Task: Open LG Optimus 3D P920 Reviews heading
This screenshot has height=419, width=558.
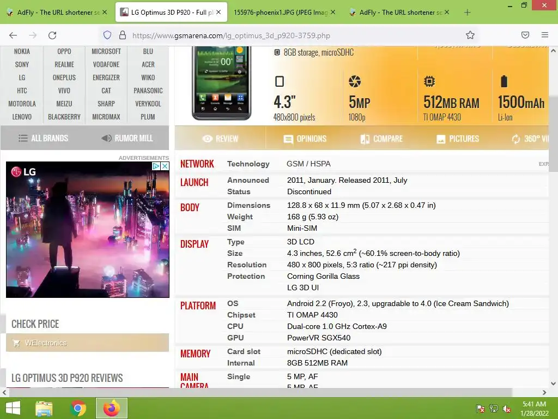Action: tap(67, 378)
